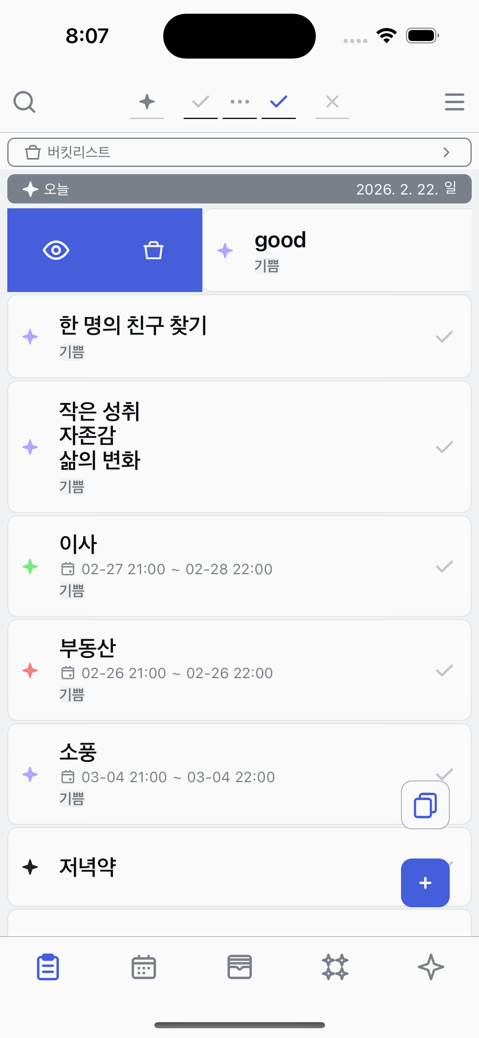This screenshot has width=479, height=1038.
Task: Select the three-dots in-progress filter tab
Action: coord(240,102)
